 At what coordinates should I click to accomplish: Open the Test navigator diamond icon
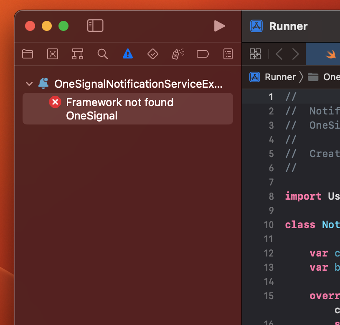click(x=153, y=54)
